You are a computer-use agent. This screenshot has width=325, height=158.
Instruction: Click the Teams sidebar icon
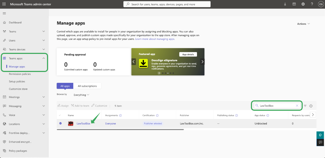click(x=4, y=31)
